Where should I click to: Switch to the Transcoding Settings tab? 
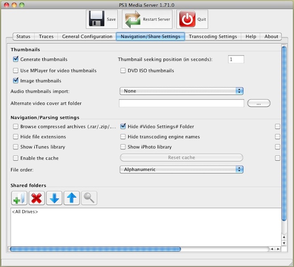click(213, 36)
